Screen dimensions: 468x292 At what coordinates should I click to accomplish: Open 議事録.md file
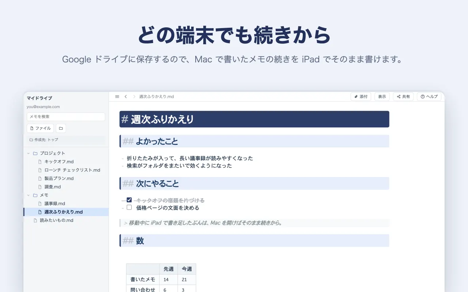click(66, 204)
